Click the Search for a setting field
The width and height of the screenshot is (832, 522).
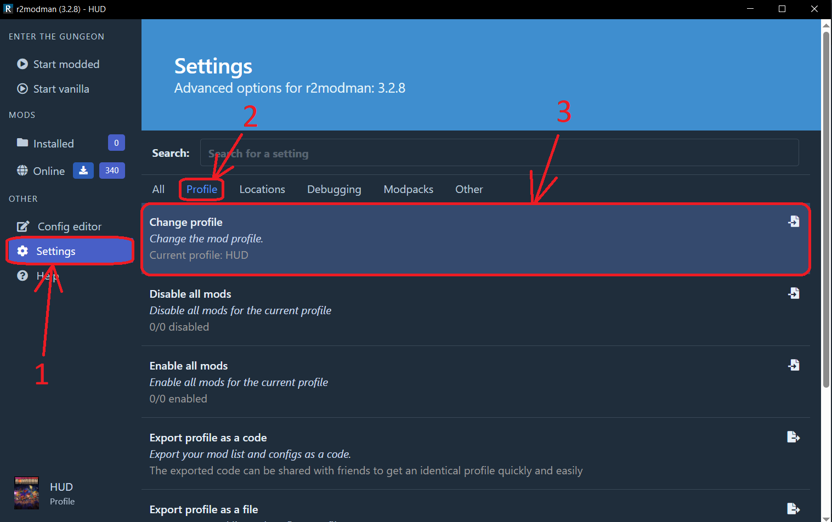pyautogui.click(x=499, y=153)
